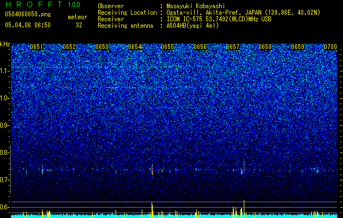Click the 1.0 frequency axis label
343x218 pixels.
pos(5,98)
